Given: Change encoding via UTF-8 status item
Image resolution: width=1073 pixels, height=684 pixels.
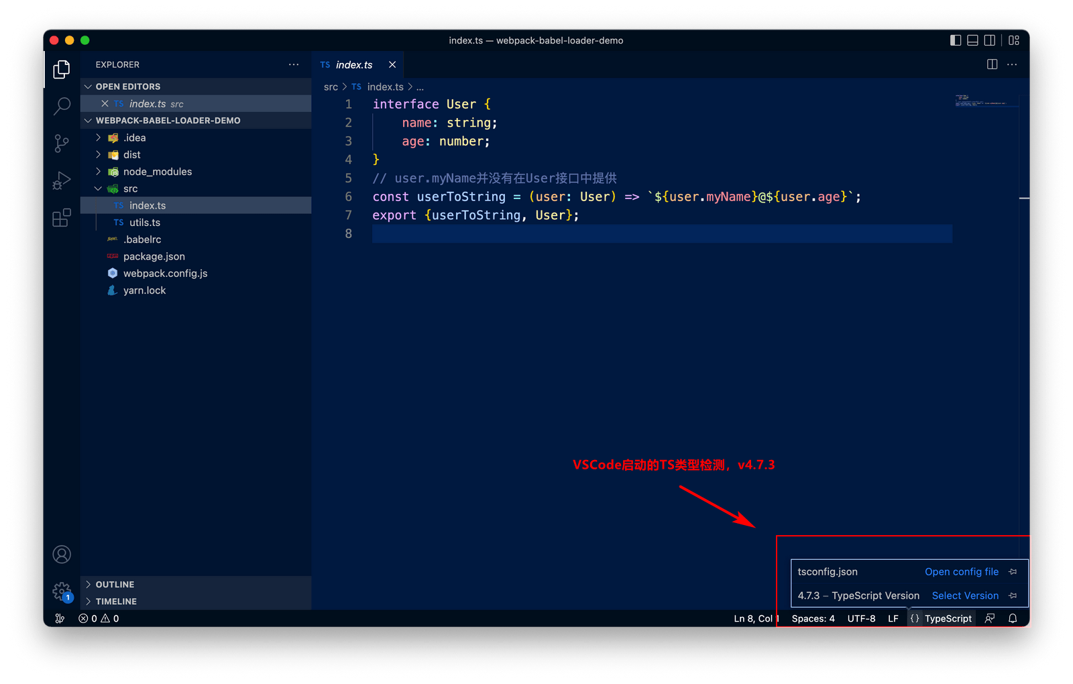Looking at the screenshot, I should 861,618.
